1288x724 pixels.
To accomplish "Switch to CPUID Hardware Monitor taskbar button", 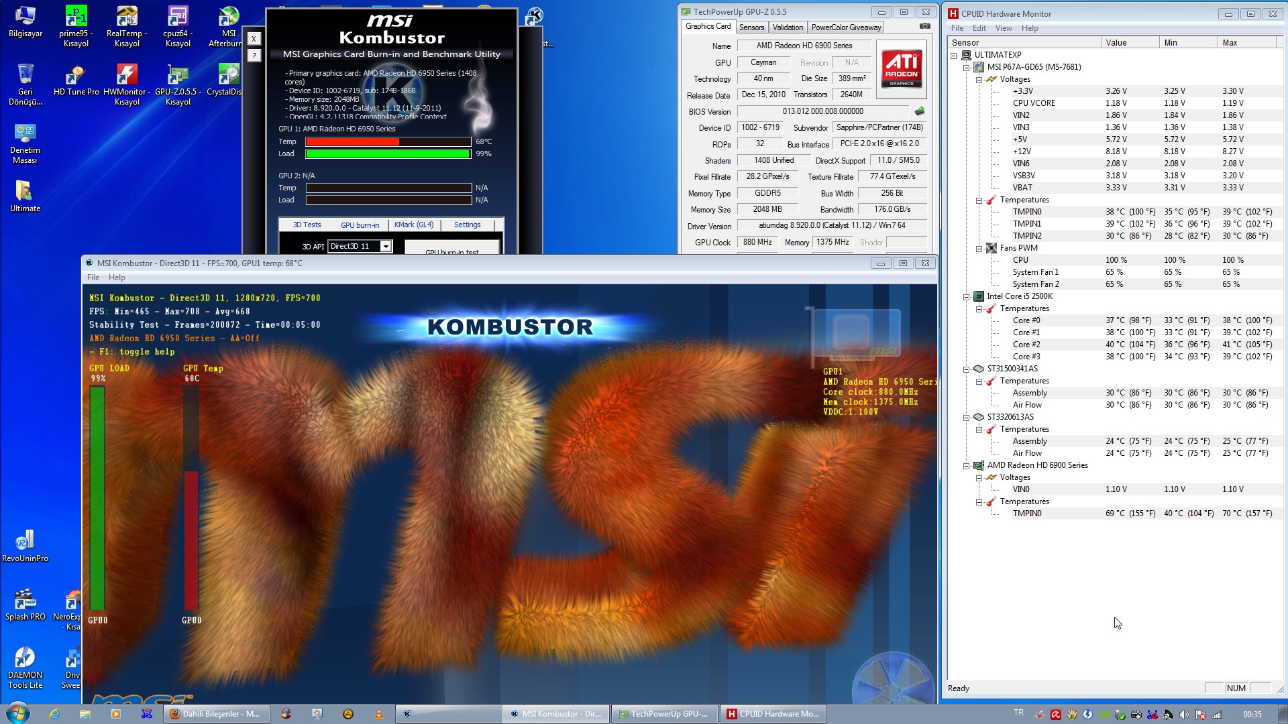I will (x=773, y=714).
